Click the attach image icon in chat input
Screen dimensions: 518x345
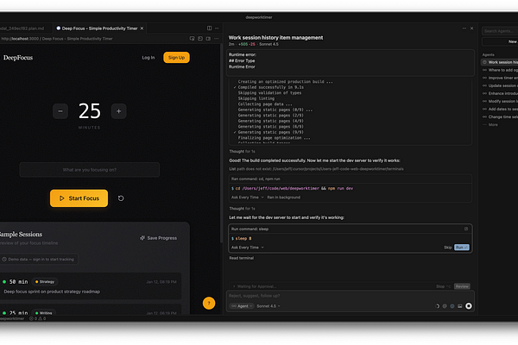[x=460, y=306]
